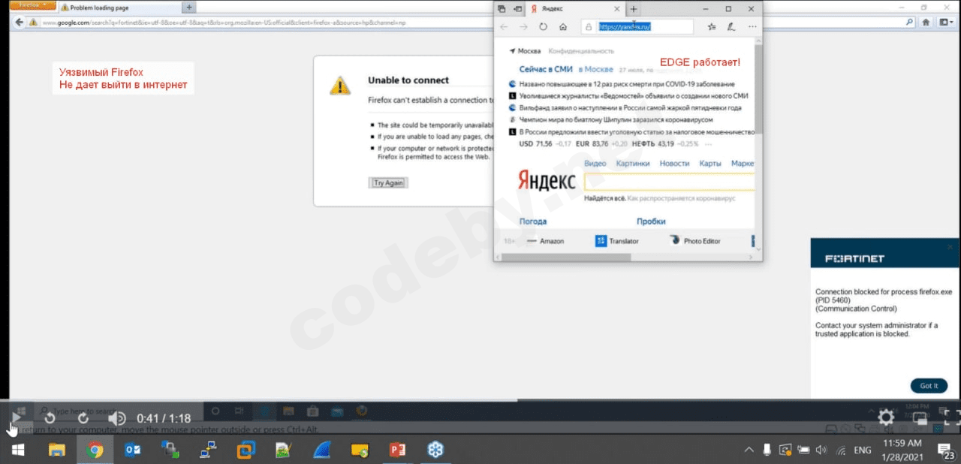
Task: Reload page in the Edge window
Action: pos(543,26)
